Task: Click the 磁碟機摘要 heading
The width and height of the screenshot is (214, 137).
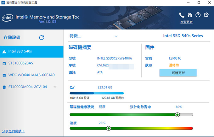Action: [80, 47]
